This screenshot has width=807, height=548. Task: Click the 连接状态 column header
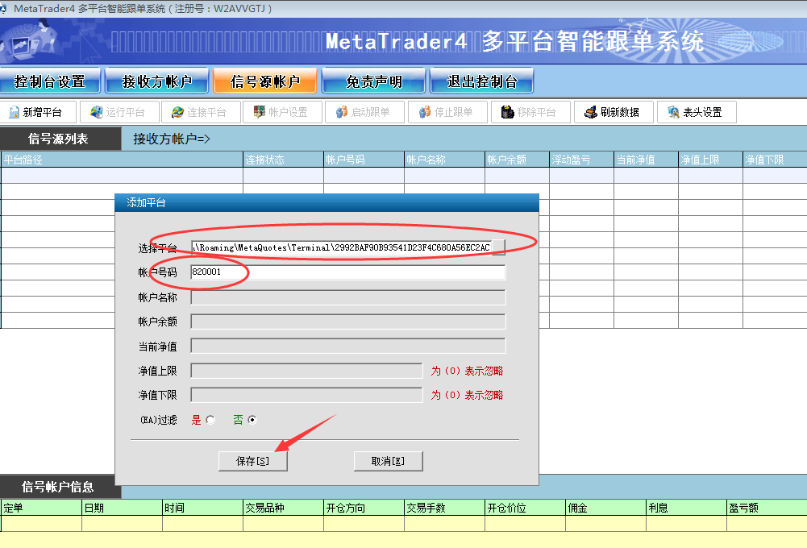coord(283,160)
